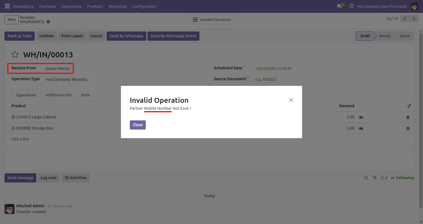Click the [E-COM08] Storage Box product cell
423x224 pixels.
[32, 128]
